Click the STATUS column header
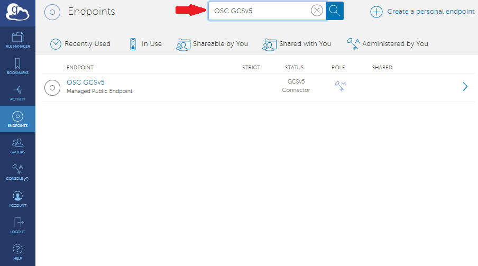478x266 pixels. tap(294, 67)
